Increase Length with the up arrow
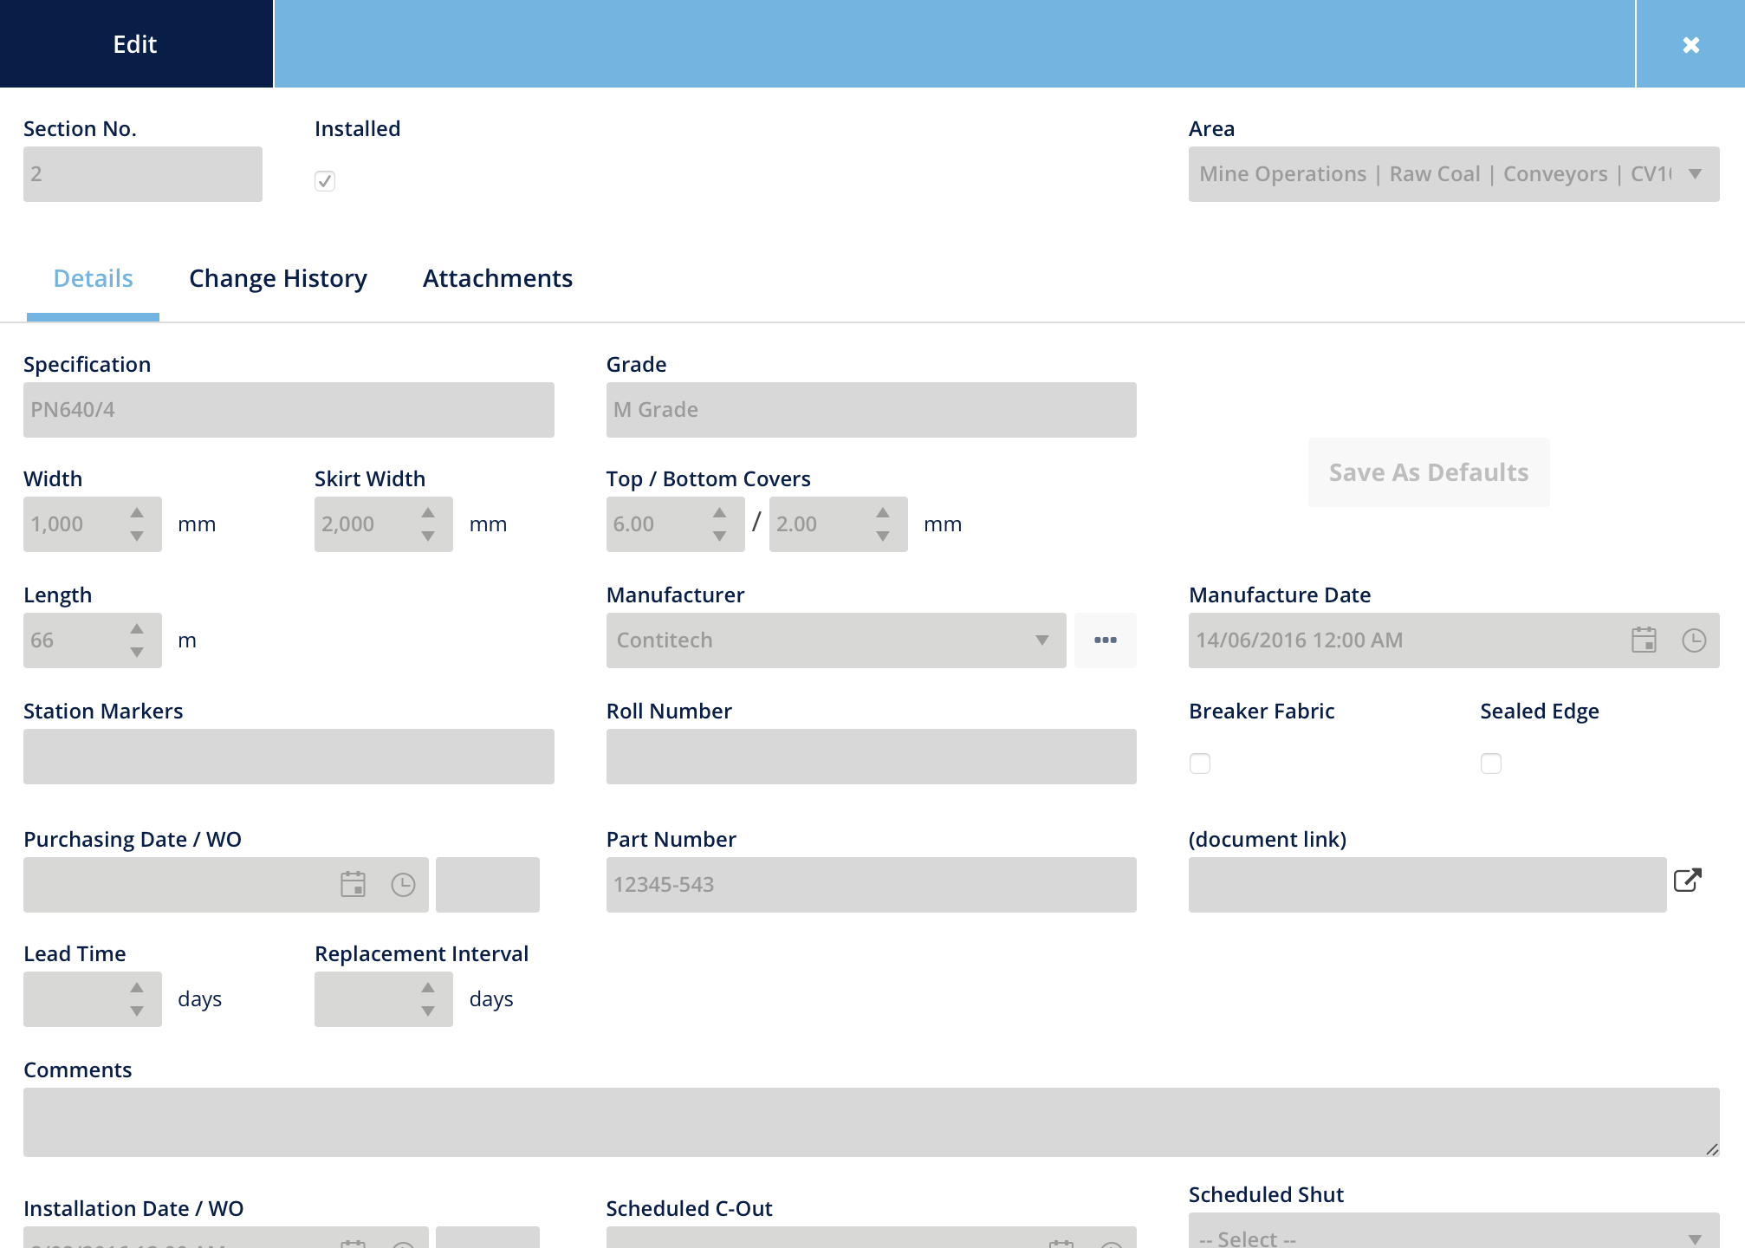The height and width of the screenshot is (1248, 1745). 137,629
